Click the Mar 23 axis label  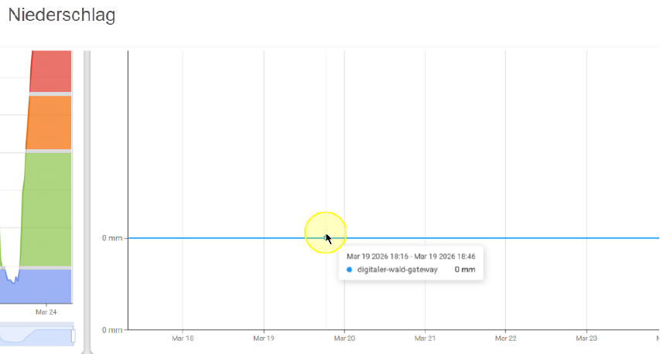(x=586, y=338)
